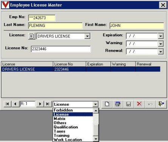The width and height of the screenshot is (168, 142).
Task: Go to the first record
Action: tap(8, 104)
